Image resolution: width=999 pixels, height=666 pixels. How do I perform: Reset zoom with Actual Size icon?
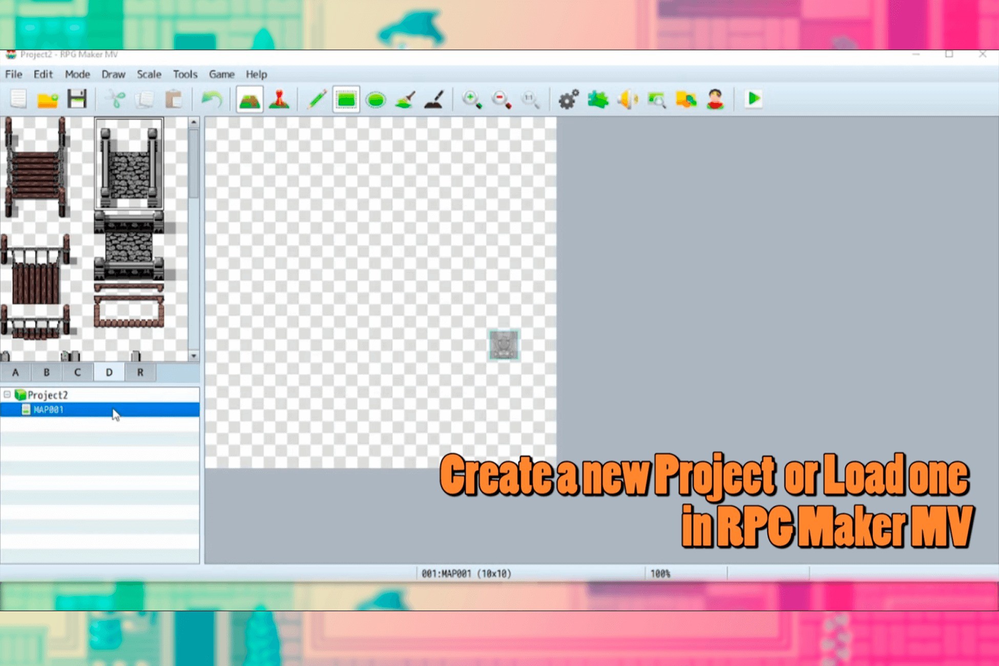pyautogui.click(x=530, y=99)
